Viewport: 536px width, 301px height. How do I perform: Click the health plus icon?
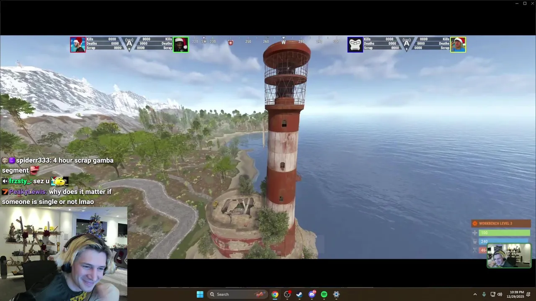475,233
